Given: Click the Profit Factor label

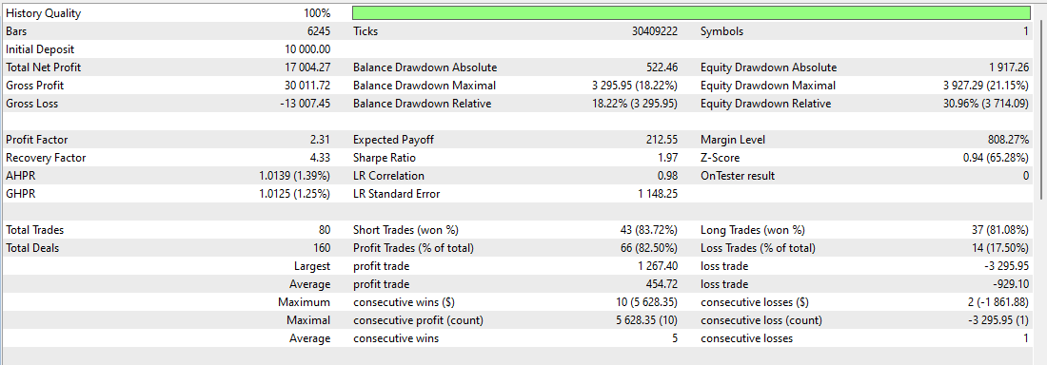Looking at the screenshot, I should click(x=37, y=140).
